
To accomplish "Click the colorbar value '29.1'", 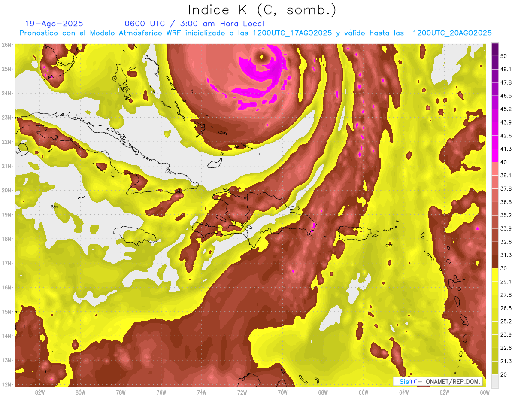I will [x=506, y=281].
